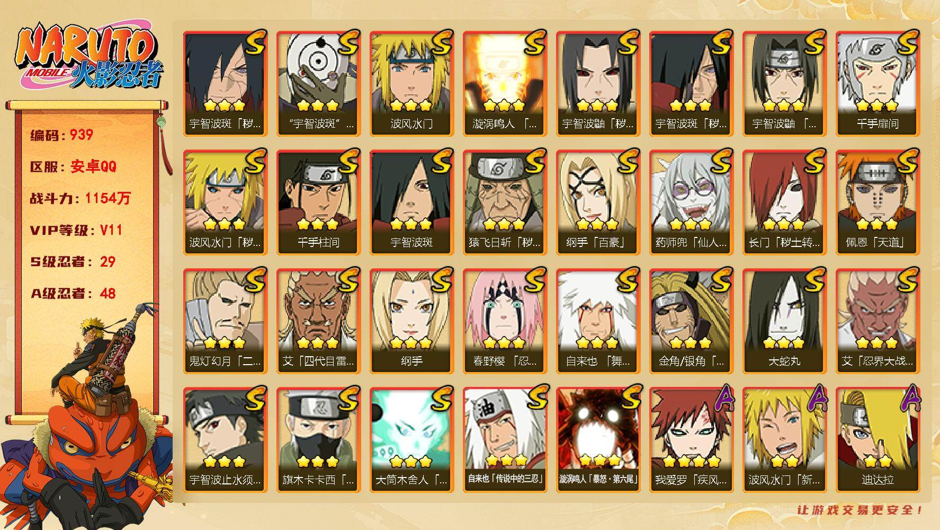940x530 pixels.
Task: Click the three stars on 宇智波斑 card
Action: tap(411, 224)
